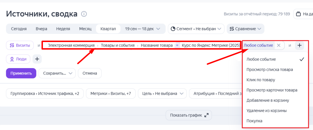Screen dimensions: 313x130
Task: Pick Клик по товару in the menu
Action: point(261,80)
